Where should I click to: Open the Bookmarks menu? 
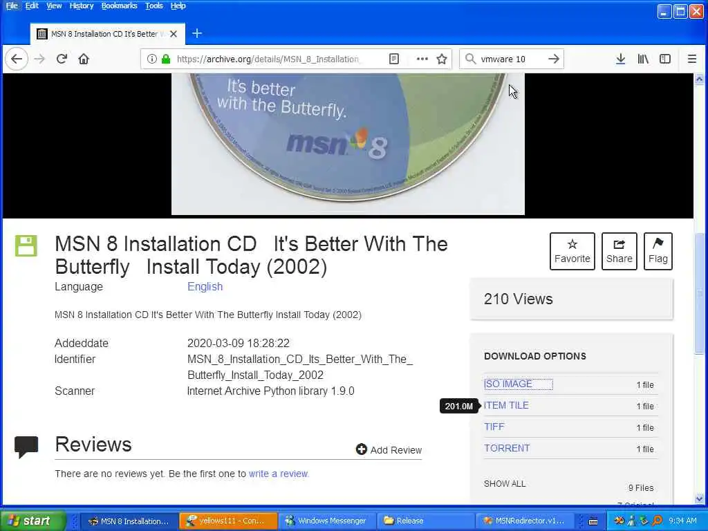[x=119, y=6]
